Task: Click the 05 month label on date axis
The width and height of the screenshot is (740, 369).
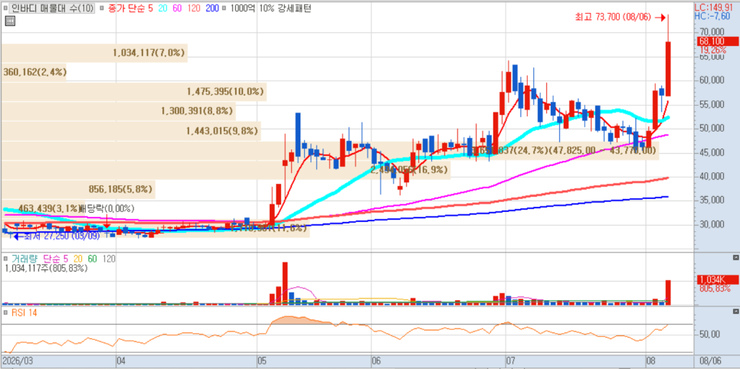Action: click(263, 361)
